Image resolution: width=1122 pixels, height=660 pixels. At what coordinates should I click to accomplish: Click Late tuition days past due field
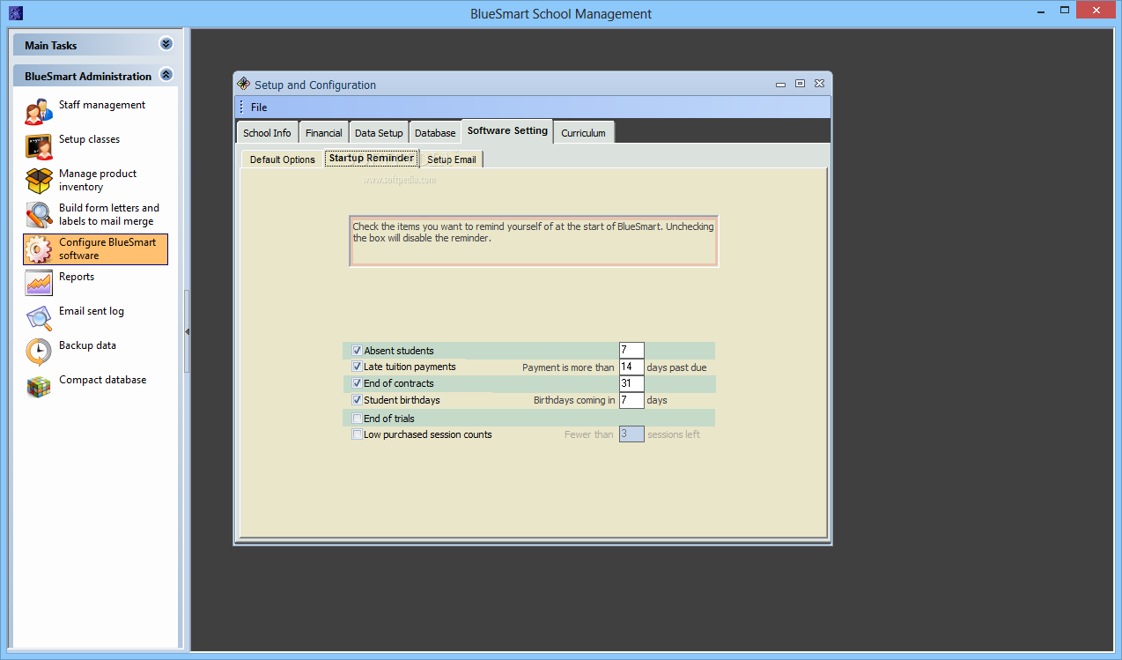coord(631,367)
